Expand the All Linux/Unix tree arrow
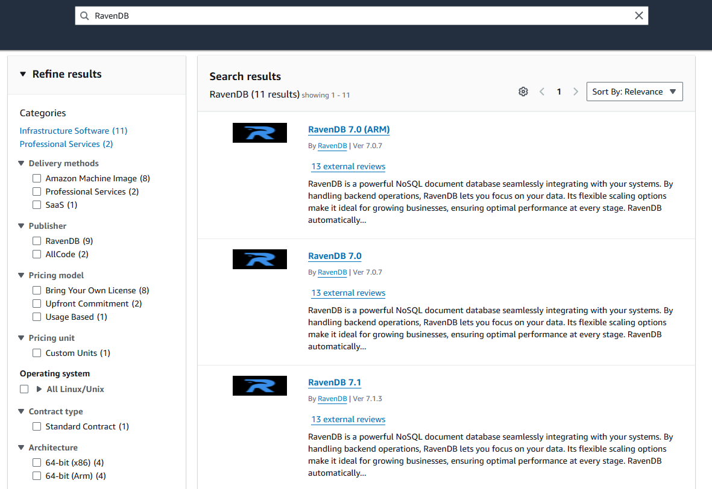This screenshot has height=489, width=712. 39,389
